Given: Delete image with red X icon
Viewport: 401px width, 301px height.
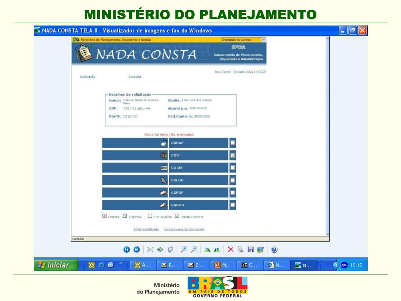Looking at the screenshot, I should tap(230, 250).
